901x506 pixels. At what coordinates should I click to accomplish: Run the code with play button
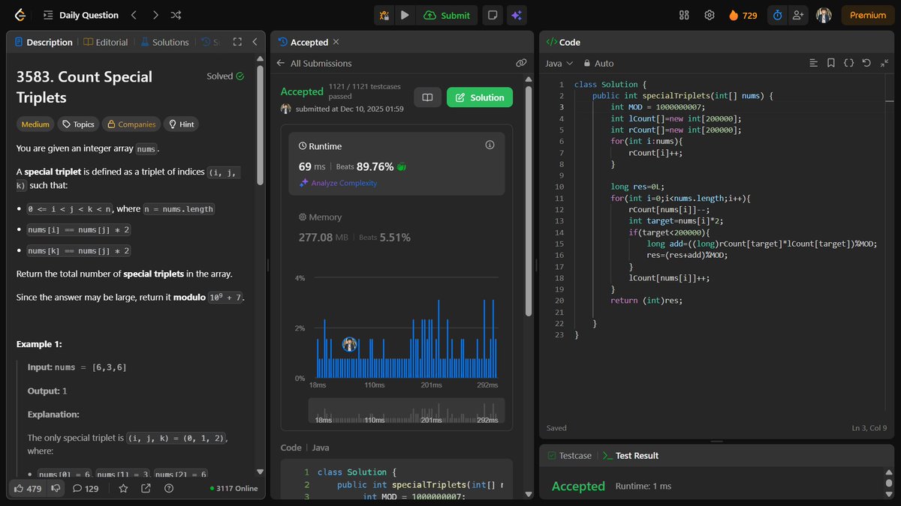[405, 15]
